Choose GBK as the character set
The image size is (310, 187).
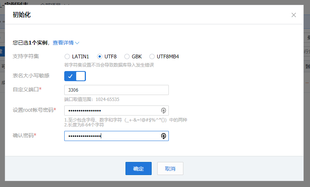[x=127, y=57]
